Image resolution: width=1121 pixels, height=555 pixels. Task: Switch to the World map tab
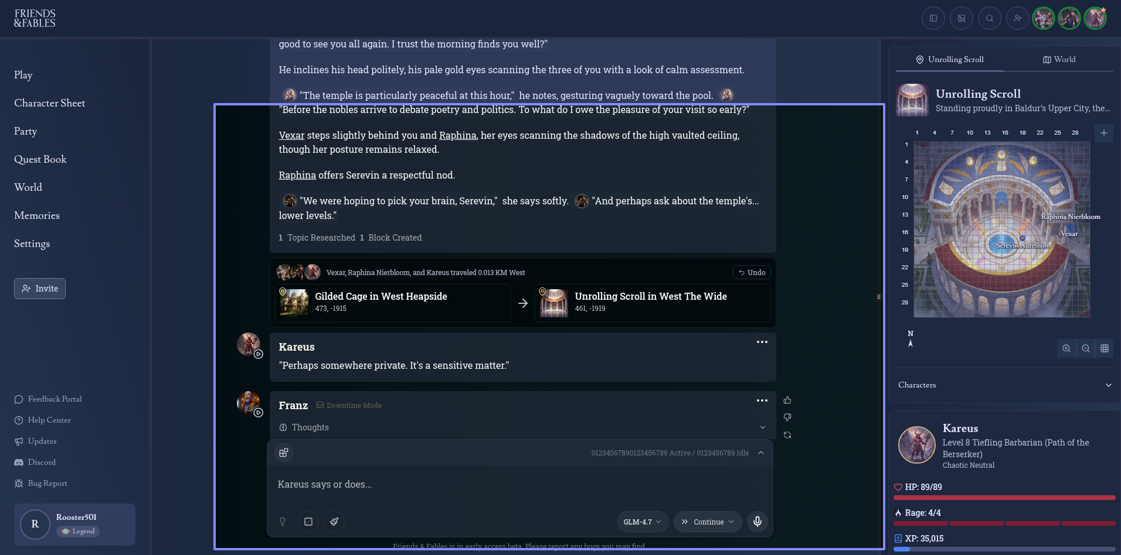1059,59
